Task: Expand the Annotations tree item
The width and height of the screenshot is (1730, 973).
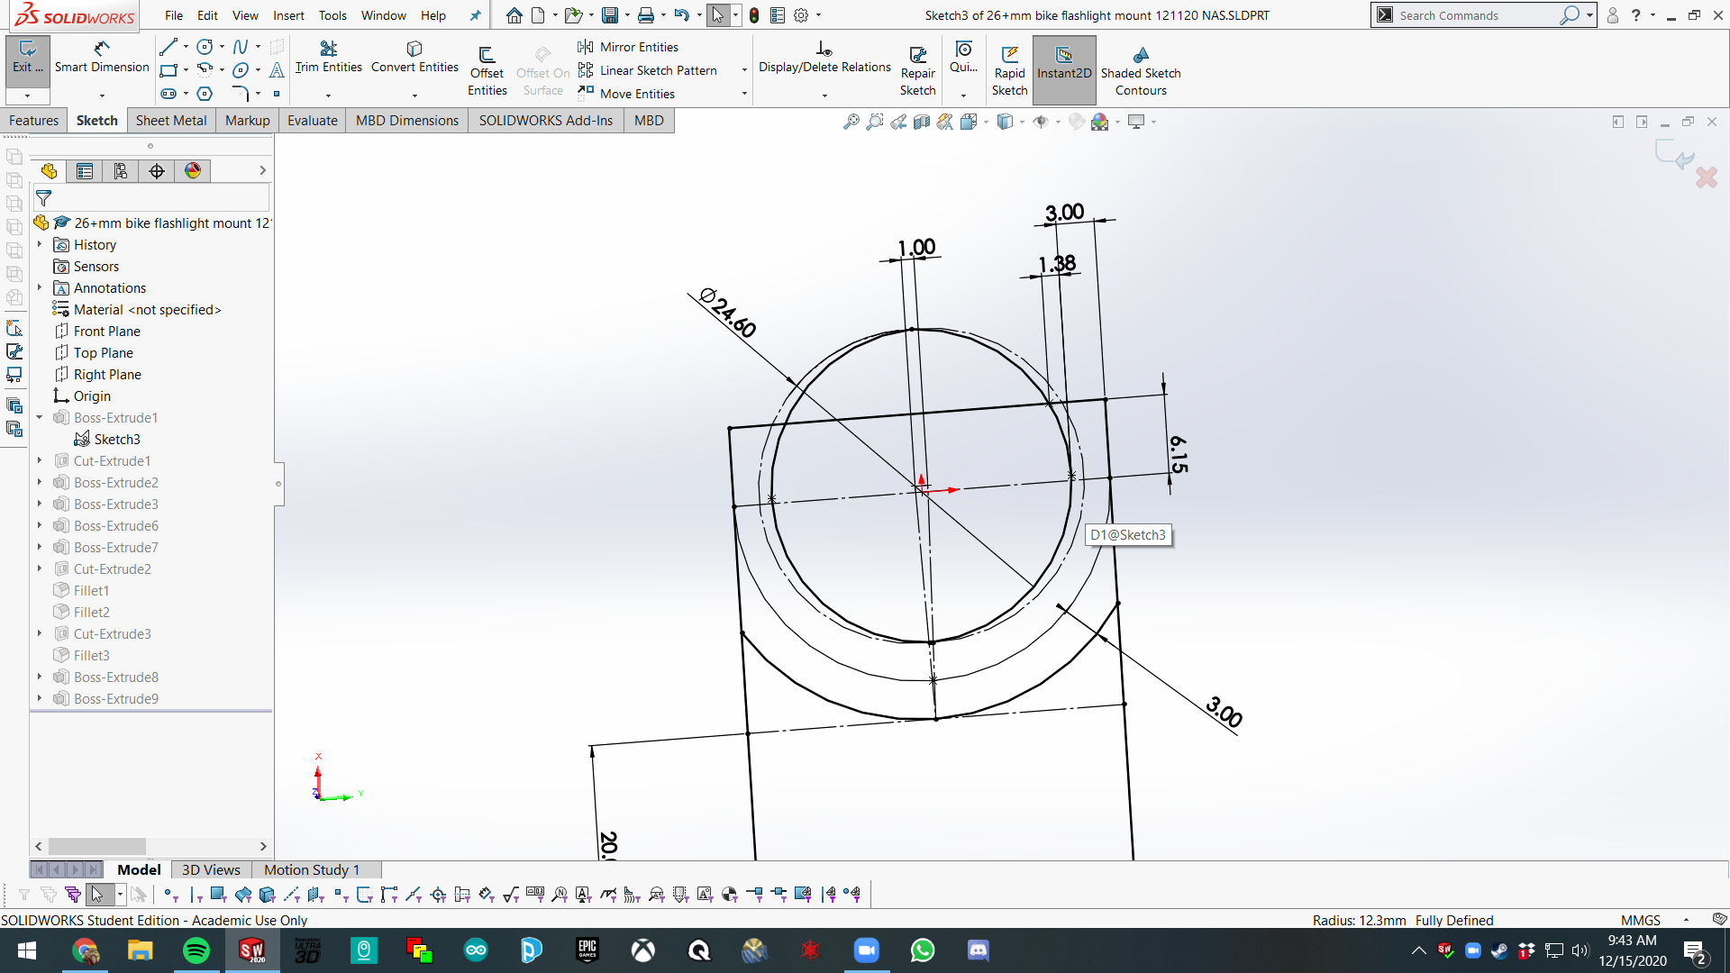Action: pyautogui.click(x=40, y=287)
